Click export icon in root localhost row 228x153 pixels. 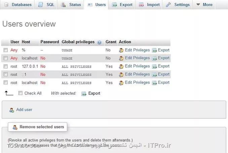click(x=154, y=83)
